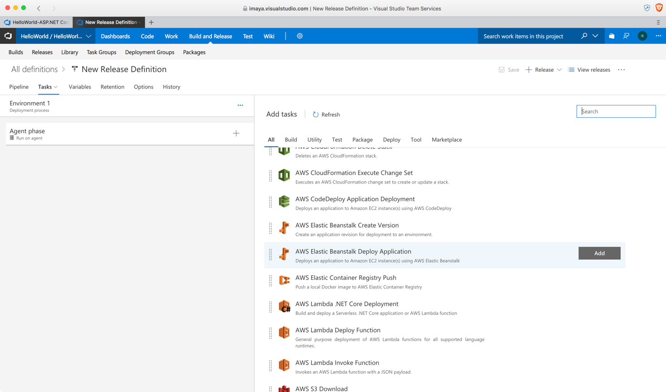
Task: Switch to HelloWorld-ASP.NET browser tab
Action: pos(36,22)
